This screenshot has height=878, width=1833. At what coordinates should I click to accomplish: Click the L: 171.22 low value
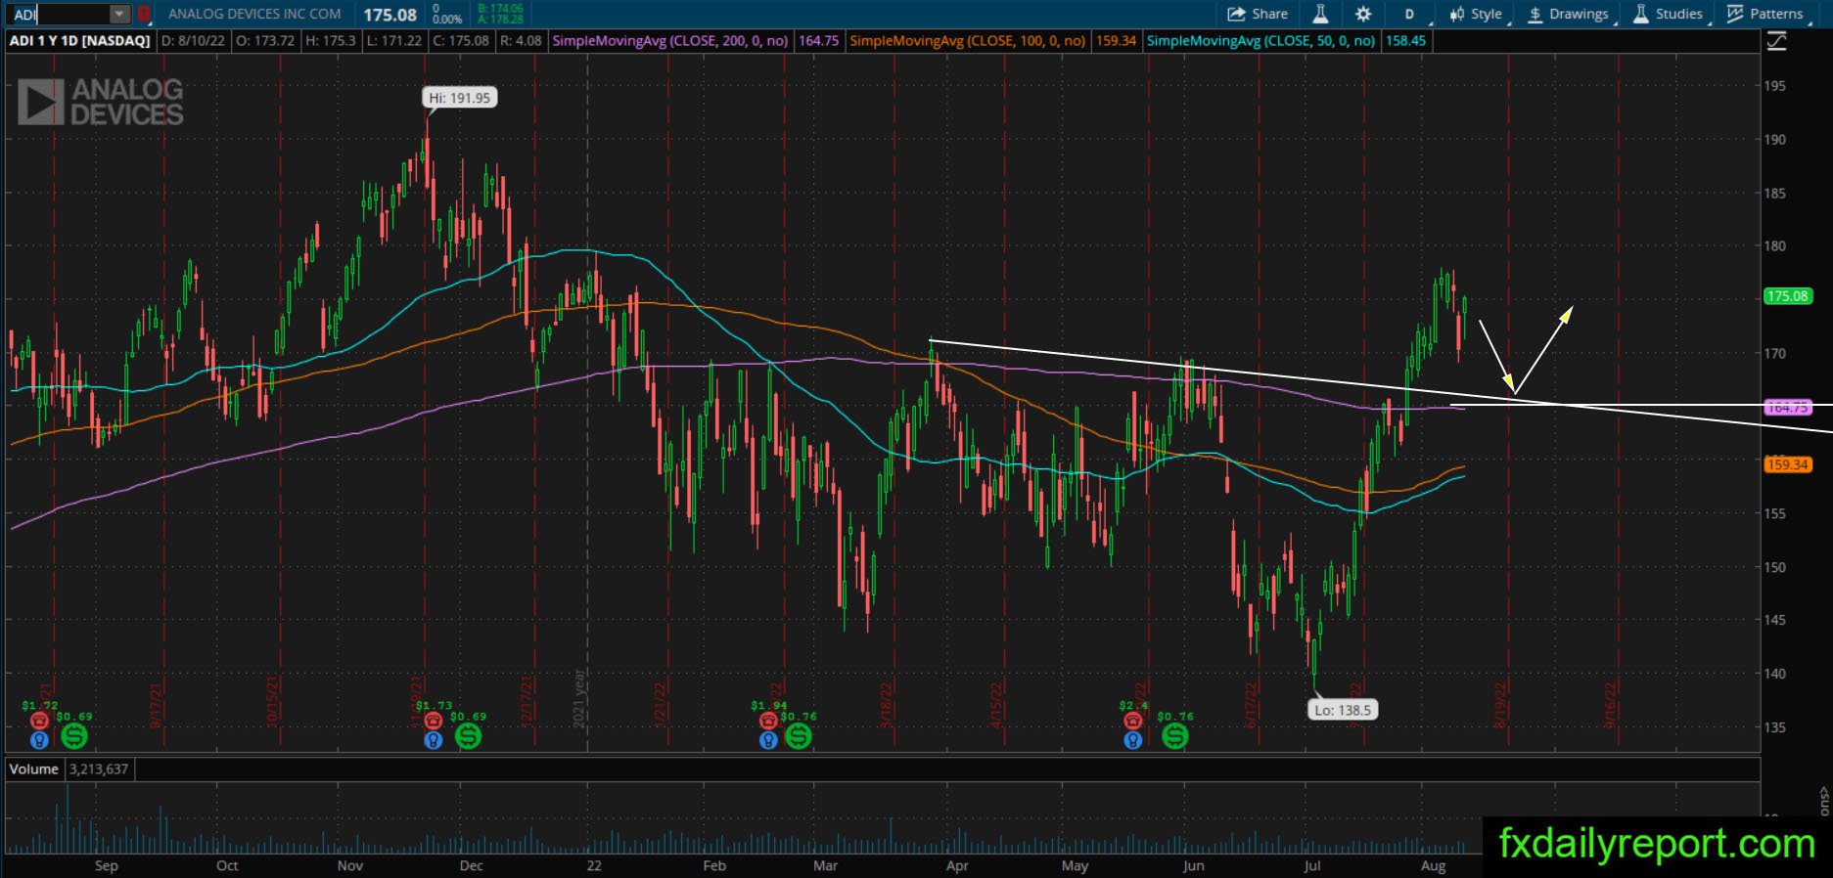394,41
